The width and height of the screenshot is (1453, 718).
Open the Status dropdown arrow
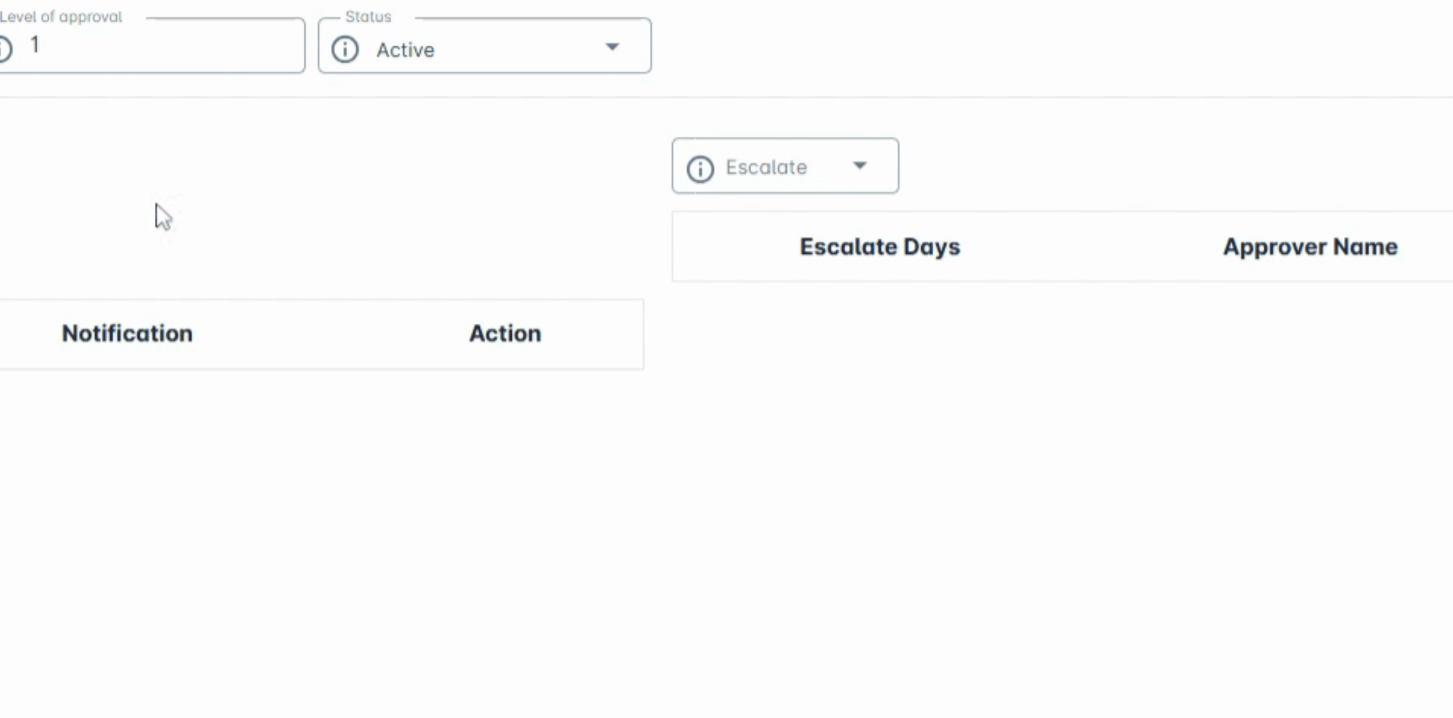612,47
